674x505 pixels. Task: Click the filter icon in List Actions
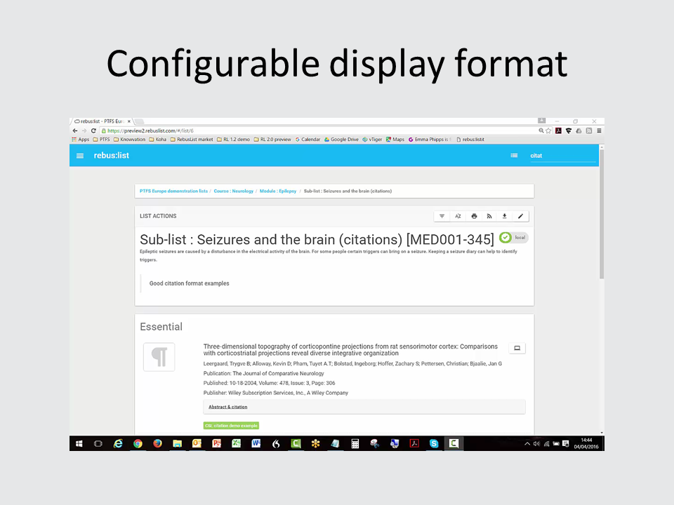click(x=442, y=216)
